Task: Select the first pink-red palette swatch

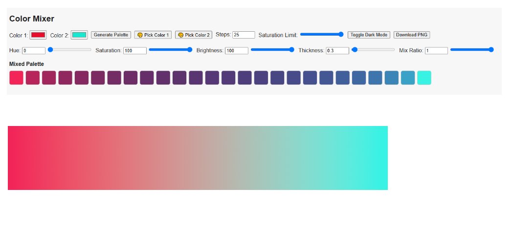Action: tap(16, 78)
